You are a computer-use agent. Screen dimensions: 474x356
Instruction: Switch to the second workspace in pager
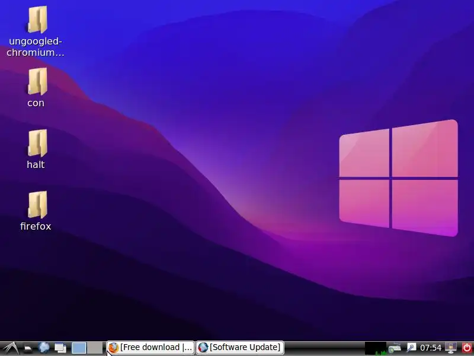95,348
